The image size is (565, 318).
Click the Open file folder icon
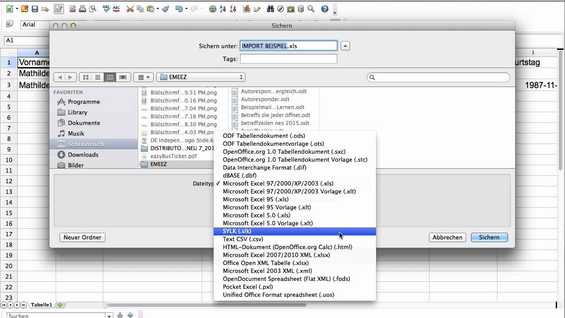tap(25, 8)
